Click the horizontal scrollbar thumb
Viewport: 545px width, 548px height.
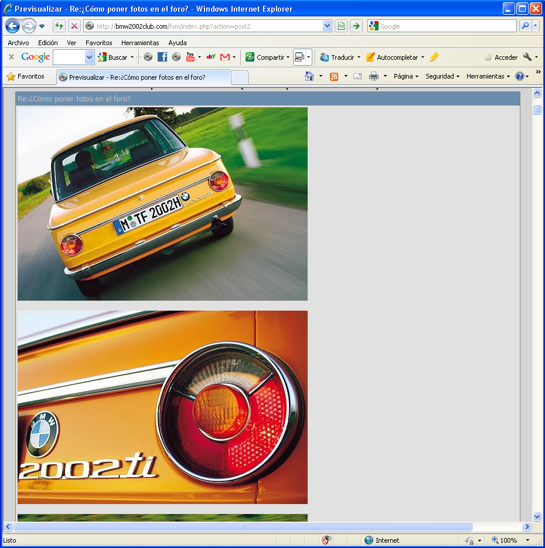[x=243, y=526]
